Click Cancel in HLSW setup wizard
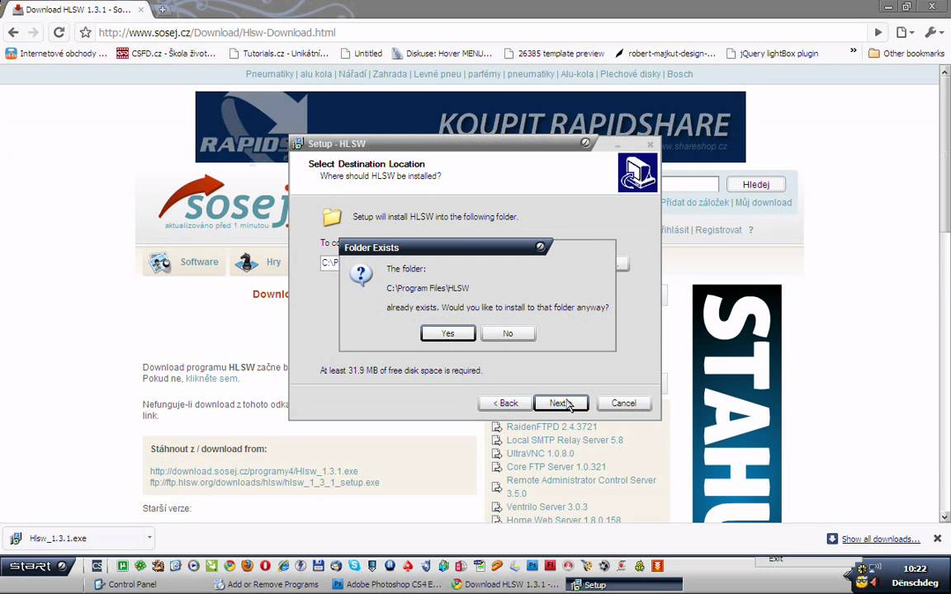Image resolution: width=951 pixels, height=594 pixels. 623,403
